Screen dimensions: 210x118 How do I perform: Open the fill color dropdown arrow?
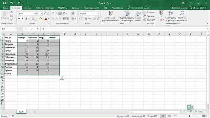(x=43, y=19)
